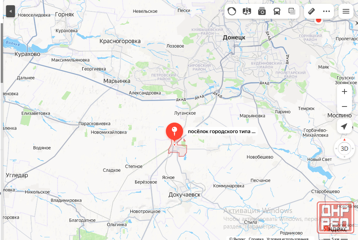Expand more tools three-dots menu
This screenshot has height=240, width=358.
point(326,11)
